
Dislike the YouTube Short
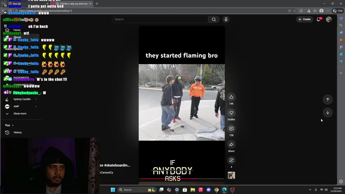click(x=231, y=113)
